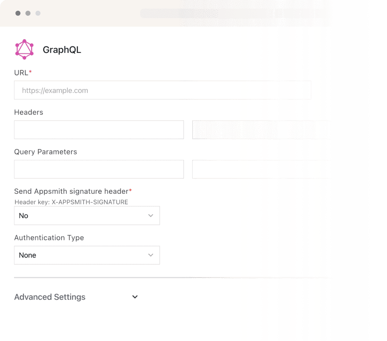Screen dimensions: 387x341
Task: Open the Send Appsmith signature header dropdown
Action: coord(87,215)
